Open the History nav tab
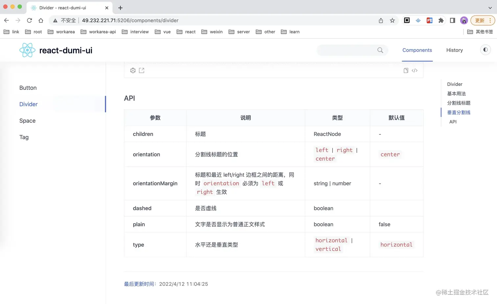497x304 pixels. [x=455, y=50]
